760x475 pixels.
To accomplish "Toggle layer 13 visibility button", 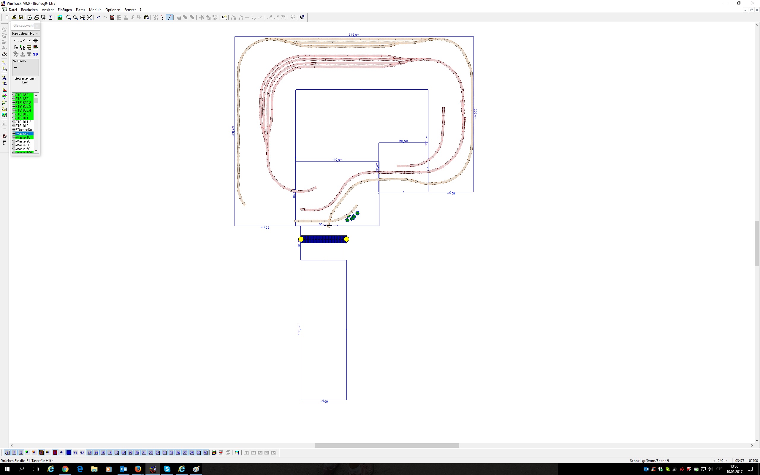I will click(x=89, y=453).
